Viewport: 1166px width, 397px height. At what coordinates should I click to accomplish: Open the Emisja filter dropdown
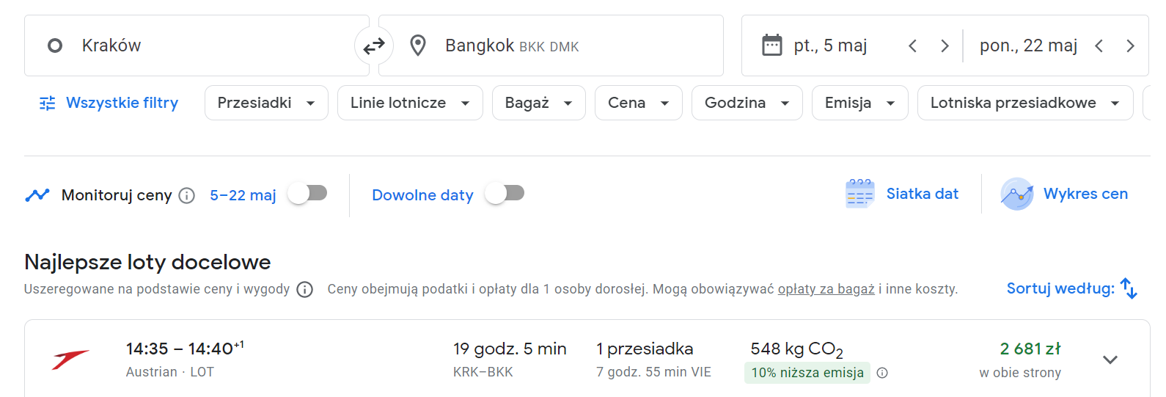(859, 103)
